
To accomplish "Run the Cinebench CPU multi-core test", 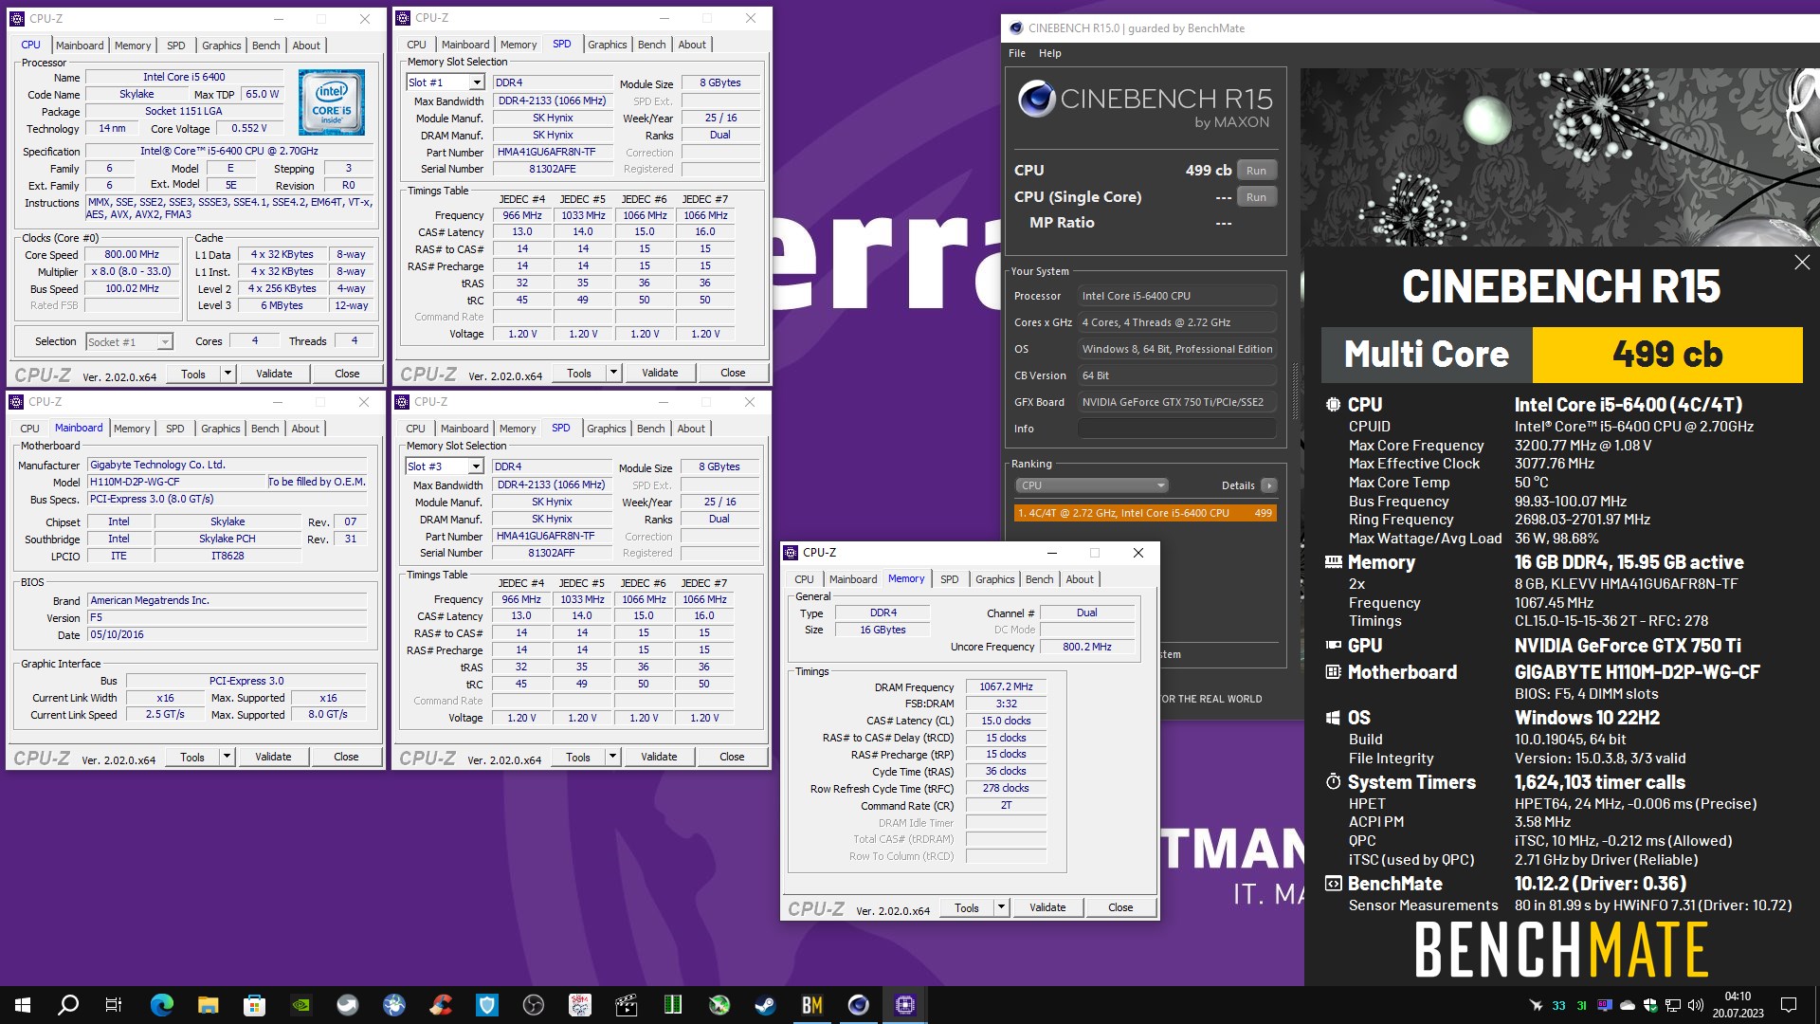I will [1256, 171].
